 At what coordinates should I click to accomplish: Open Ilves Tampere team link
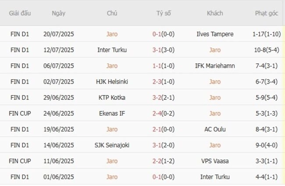(x=215, y=34)
